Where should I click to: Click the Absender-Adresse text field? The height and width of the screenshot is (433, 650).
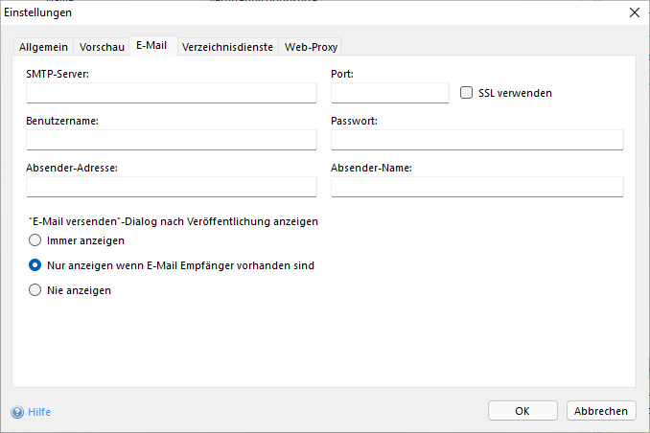172,187
